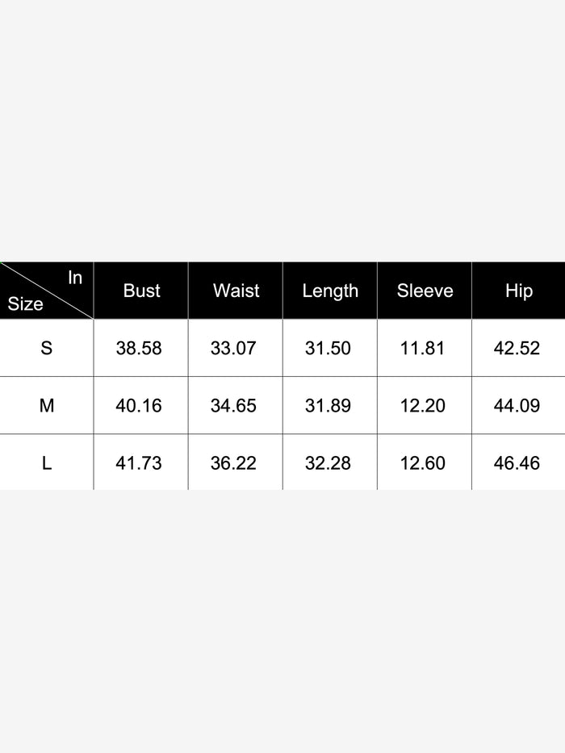Click the Size/In corner header cell
This screenshot has height=753, width=565.
(46, 291)
